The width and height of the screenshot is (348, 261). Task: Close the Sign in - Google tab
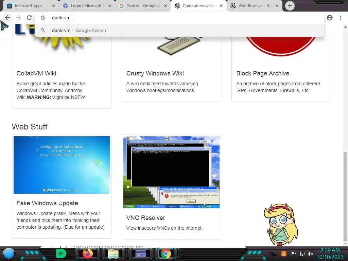point(166,6)
